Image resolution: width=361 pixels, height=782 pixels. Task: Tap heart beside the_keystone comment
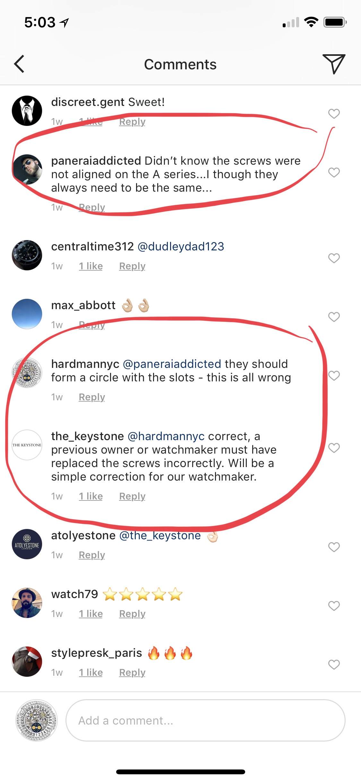click(334, 448)
